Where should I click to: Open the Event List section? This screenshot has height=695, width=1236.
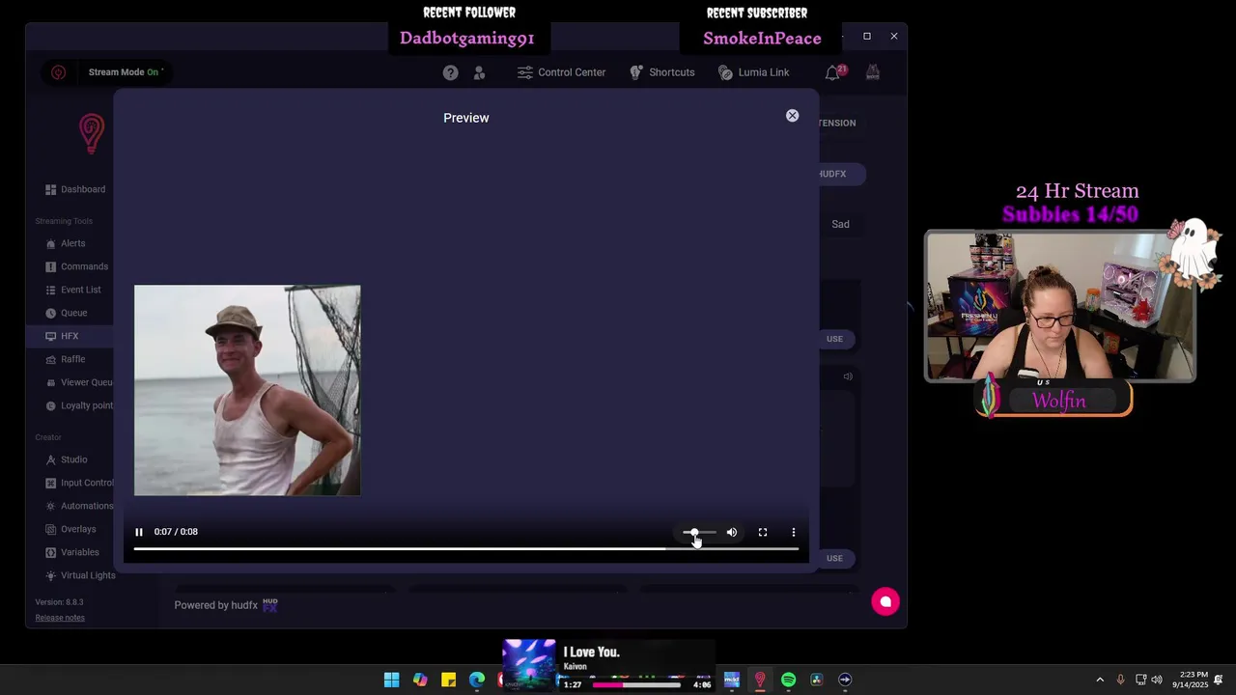tap(73, 290)
